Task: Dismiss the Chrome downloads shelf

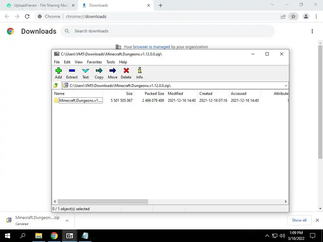Action: coord(317,220)
